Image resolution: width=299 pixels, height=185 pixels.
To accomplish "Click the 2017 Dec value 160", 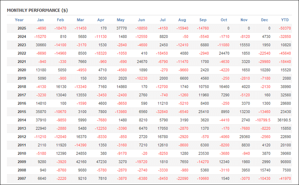I will 267,95.
